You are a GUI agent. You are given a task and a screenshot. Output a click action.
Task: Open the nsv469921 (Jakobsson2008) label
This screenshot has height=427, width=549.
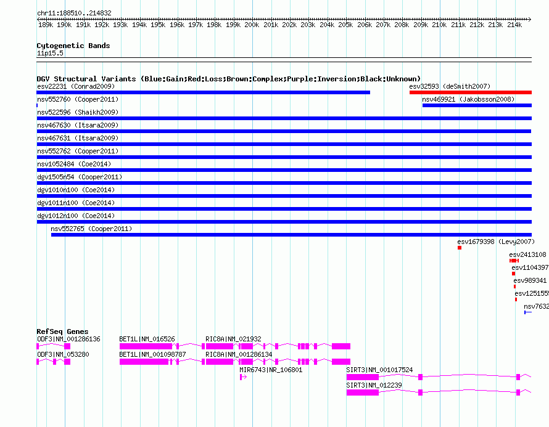(468, 99)
